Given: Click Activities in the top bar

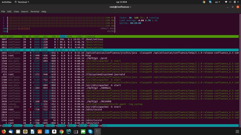Looking at the screenshot, I should [6, 2].
